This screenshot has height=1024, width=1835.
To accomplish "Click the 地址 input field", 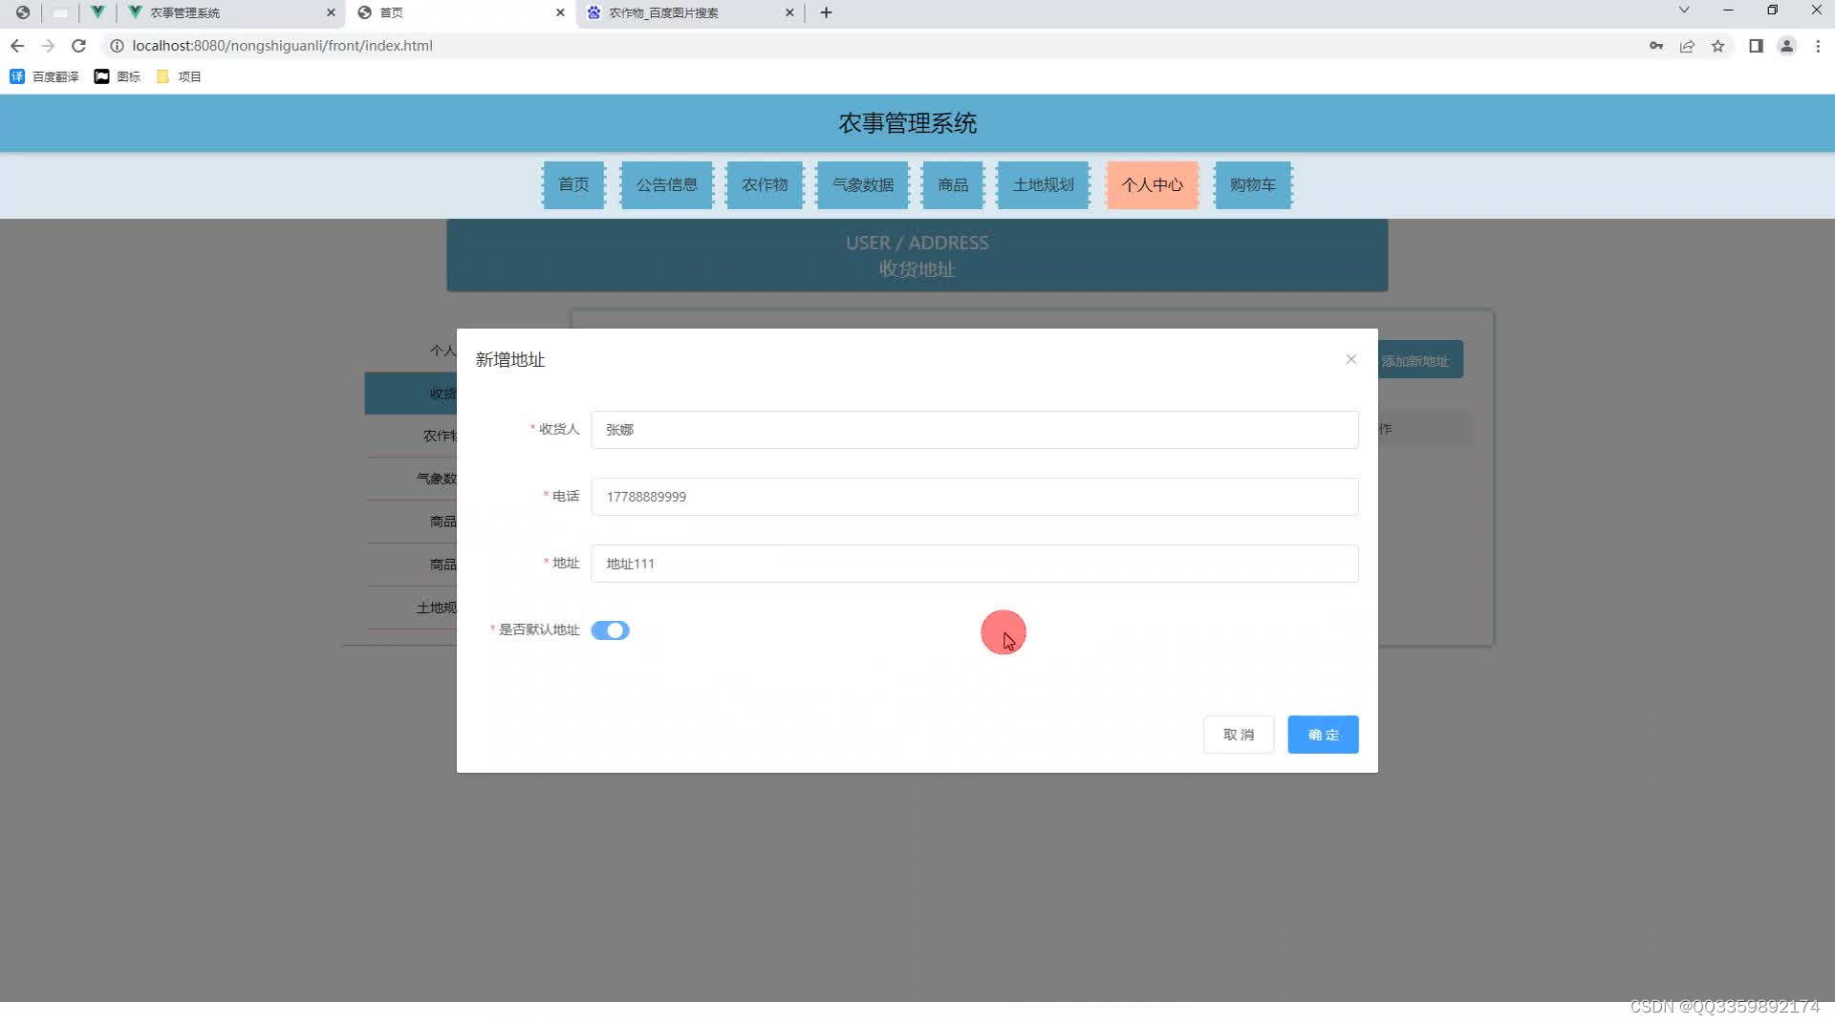I will pos(974,564).
